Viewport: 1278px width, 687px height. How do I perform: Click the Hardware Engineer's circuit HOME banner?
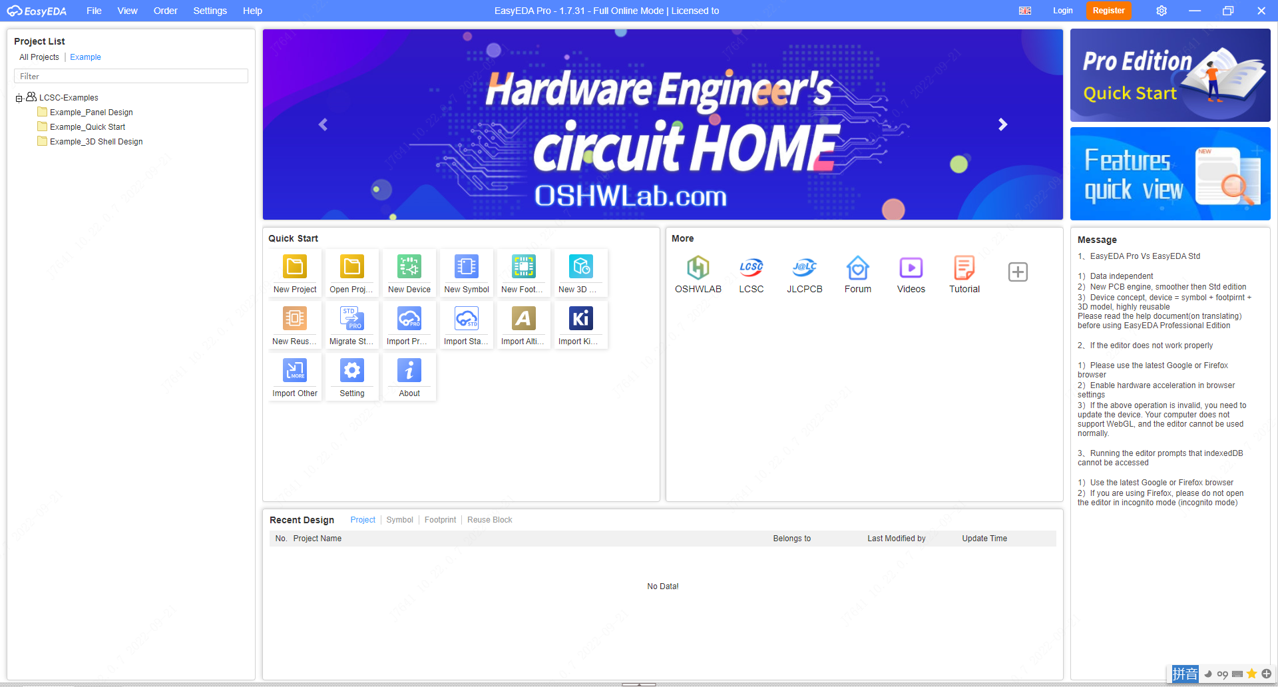[662, 124]
